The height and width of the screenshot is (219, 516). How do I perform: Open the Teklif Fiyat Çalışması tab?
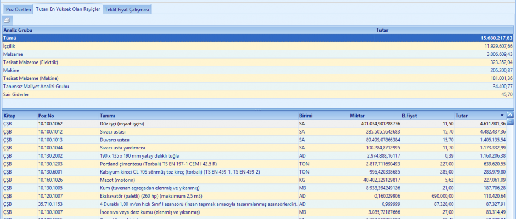pyautogui.click(x=127, y=10)
